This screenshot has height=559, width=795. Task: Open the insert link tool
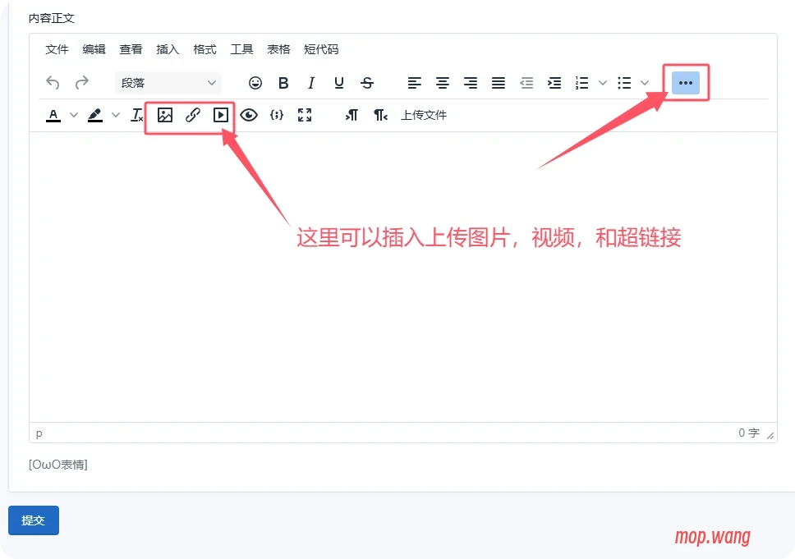coord(192,115)
